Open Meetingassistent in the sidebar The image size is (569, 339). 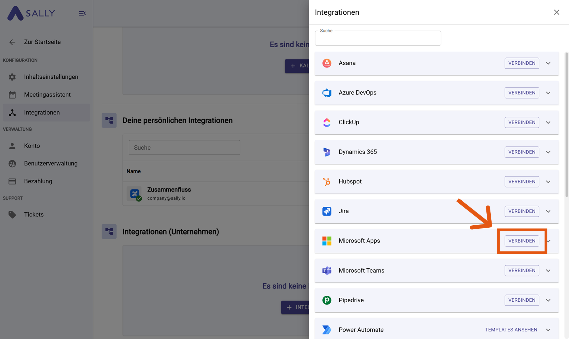[x=47, y=95]
